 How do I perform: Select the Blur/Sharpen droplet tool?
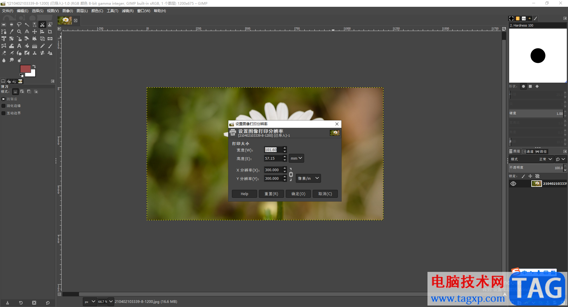[x=4, y=60]
